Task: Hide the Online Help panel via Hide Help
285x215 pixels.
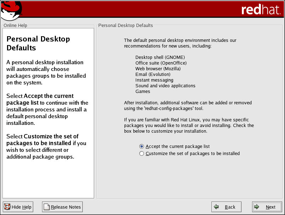Action: (x=18, y=207)
